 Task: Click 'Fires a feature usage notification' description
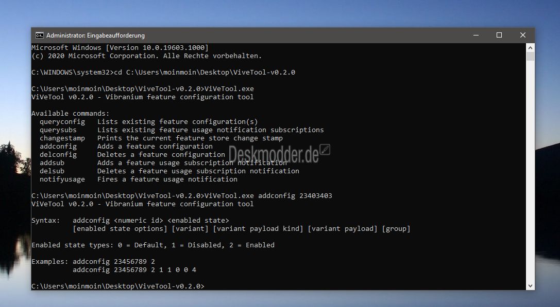coord(167,179)
